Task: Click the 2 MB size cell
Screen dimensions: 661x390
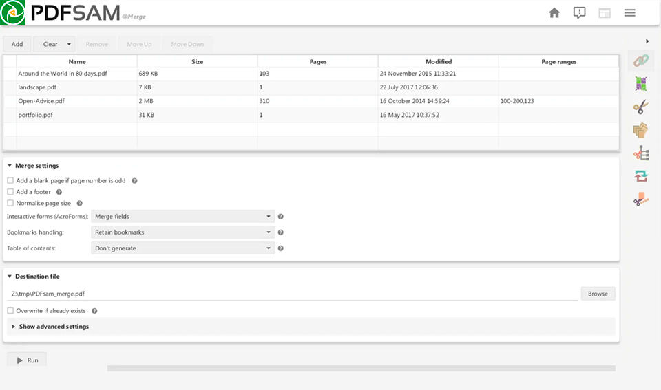Action: pyautogui.click(x=198, y=101)
